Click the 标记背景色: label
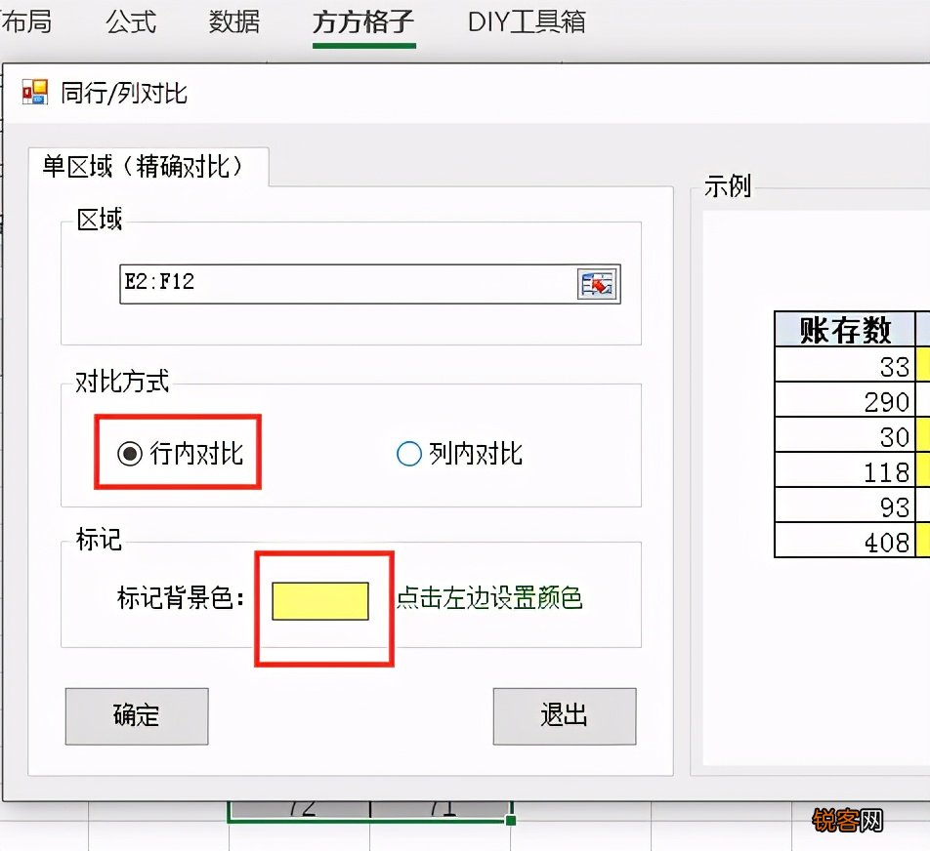This screenshot has height=851, width=930. pos(181,597)
